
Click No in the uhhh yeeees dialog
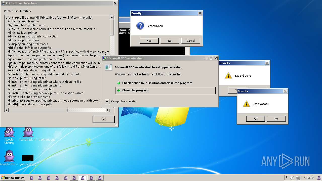276,119
